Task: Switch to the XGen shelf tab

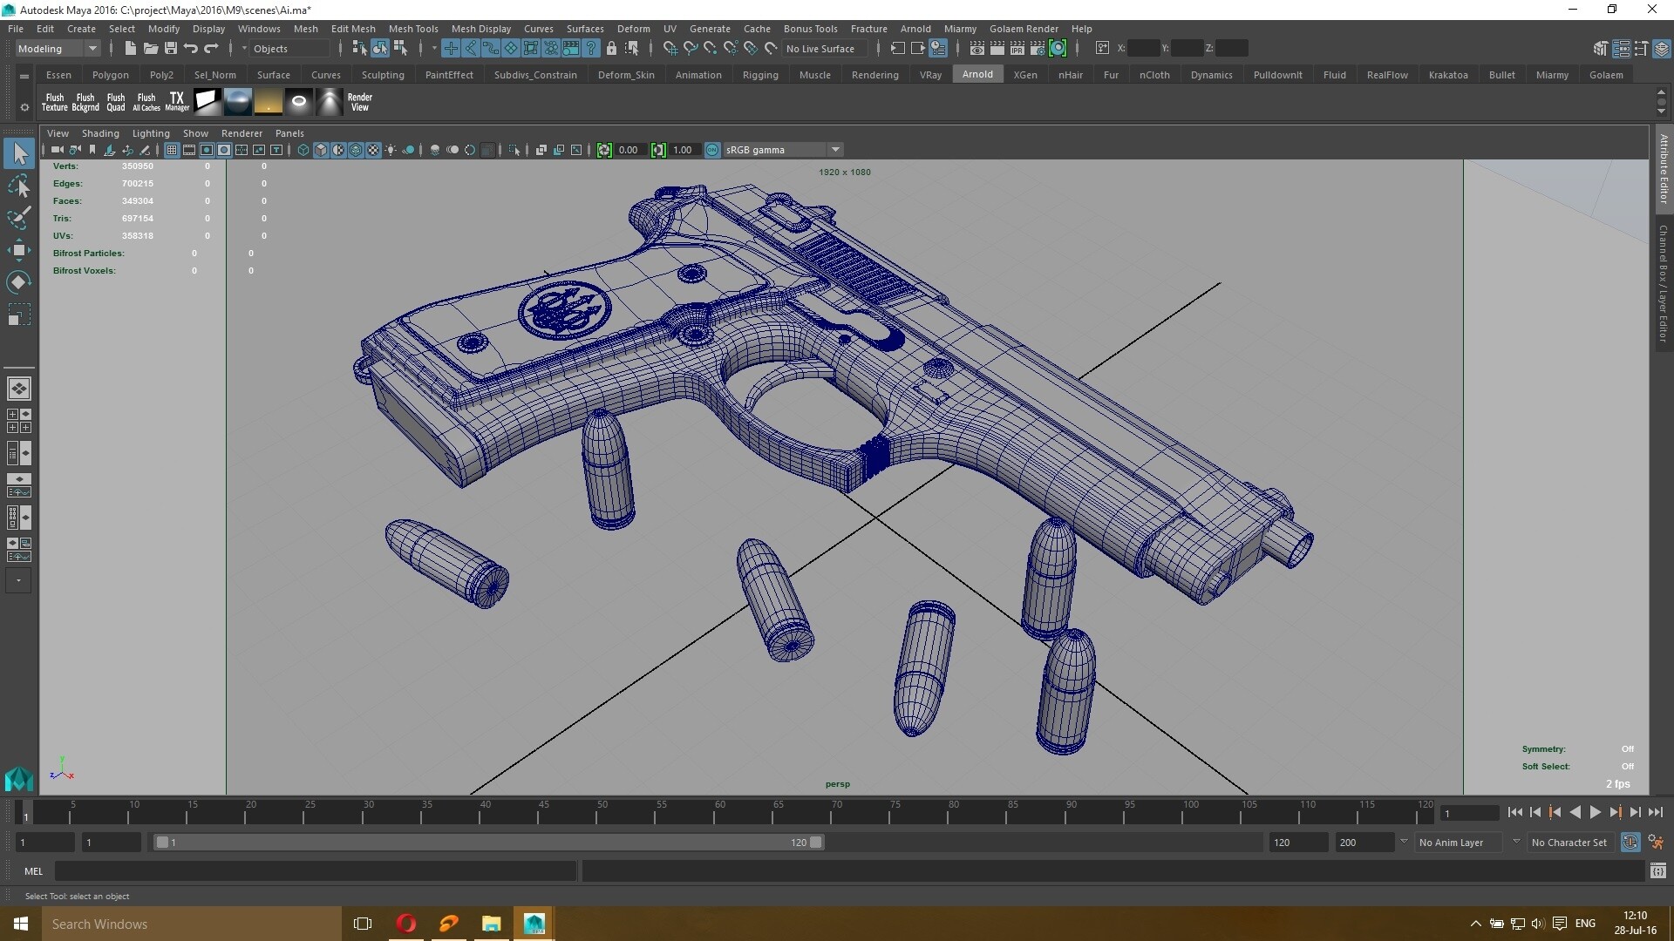Action: pyautogui.click(x=1024, y=75)
